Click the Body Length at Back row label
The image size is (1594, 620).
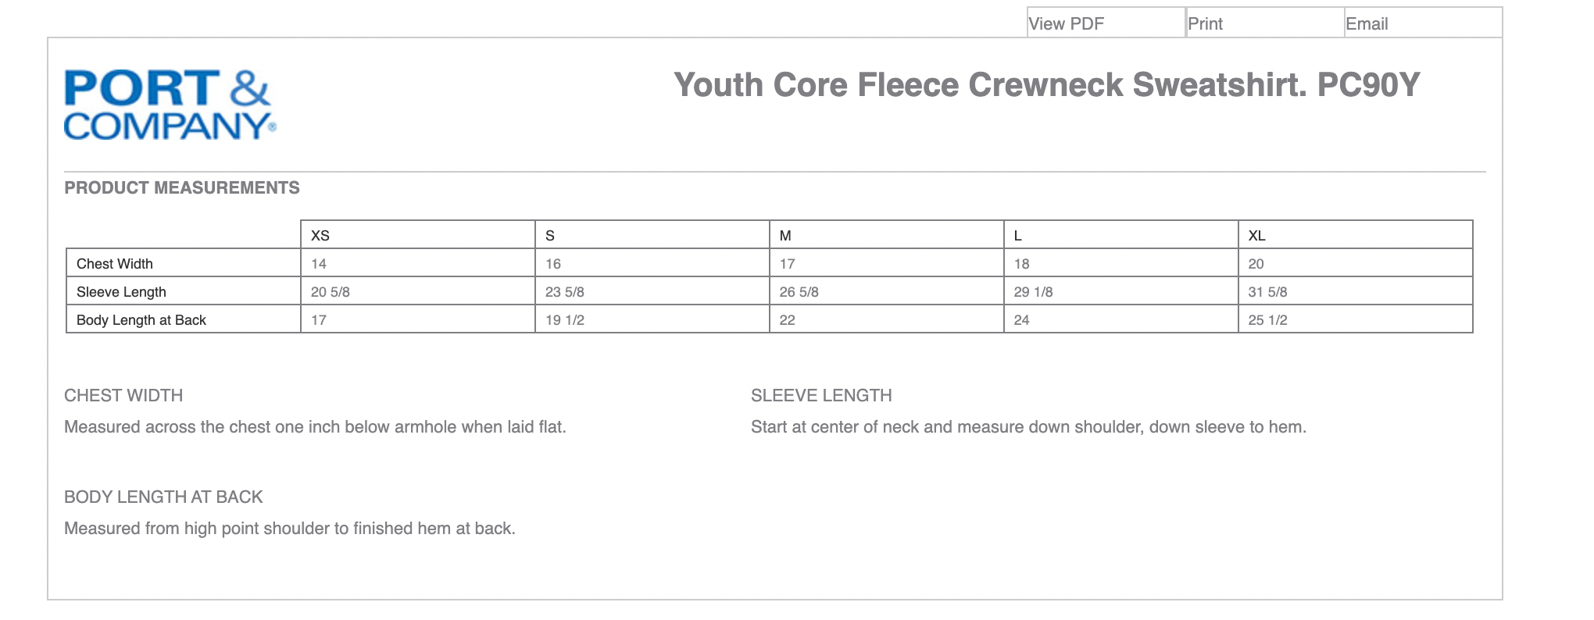click(141, 320)
